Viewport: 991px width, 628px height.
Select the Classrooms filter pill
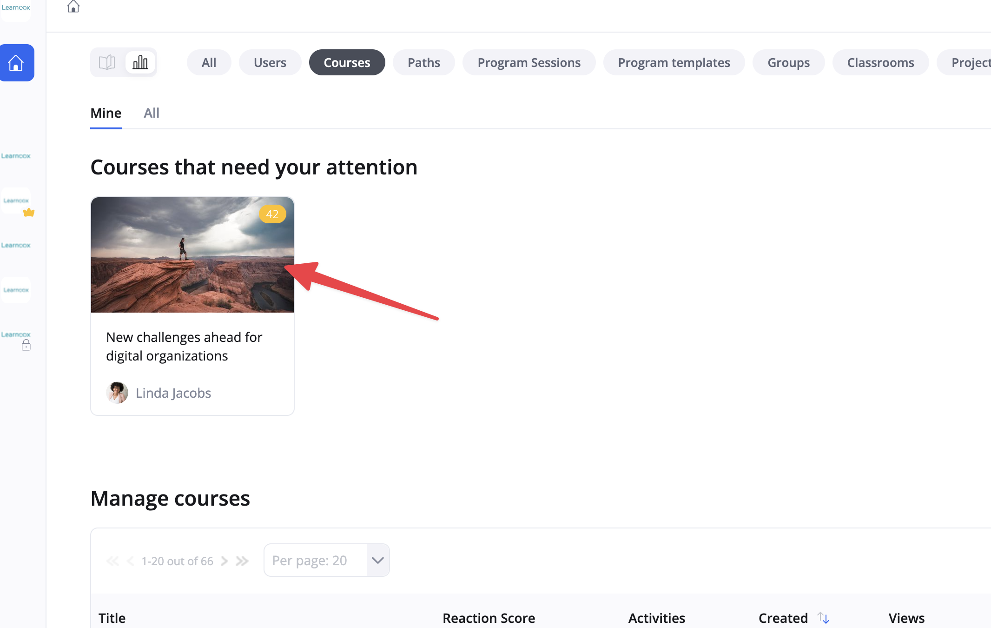pyautogui.click(x=881, y=62)
